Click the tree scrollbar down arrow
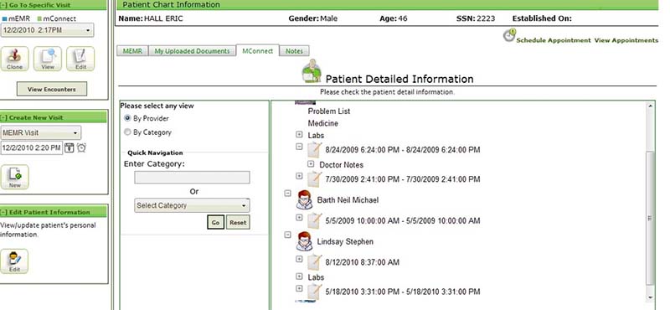This screenshot has width=670, height=310. coord(650,297)
